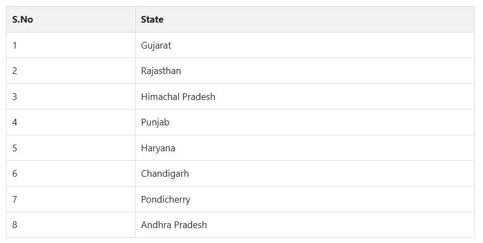Click the serial number 7 cell
Screen dimensions: 483x243
15,200
